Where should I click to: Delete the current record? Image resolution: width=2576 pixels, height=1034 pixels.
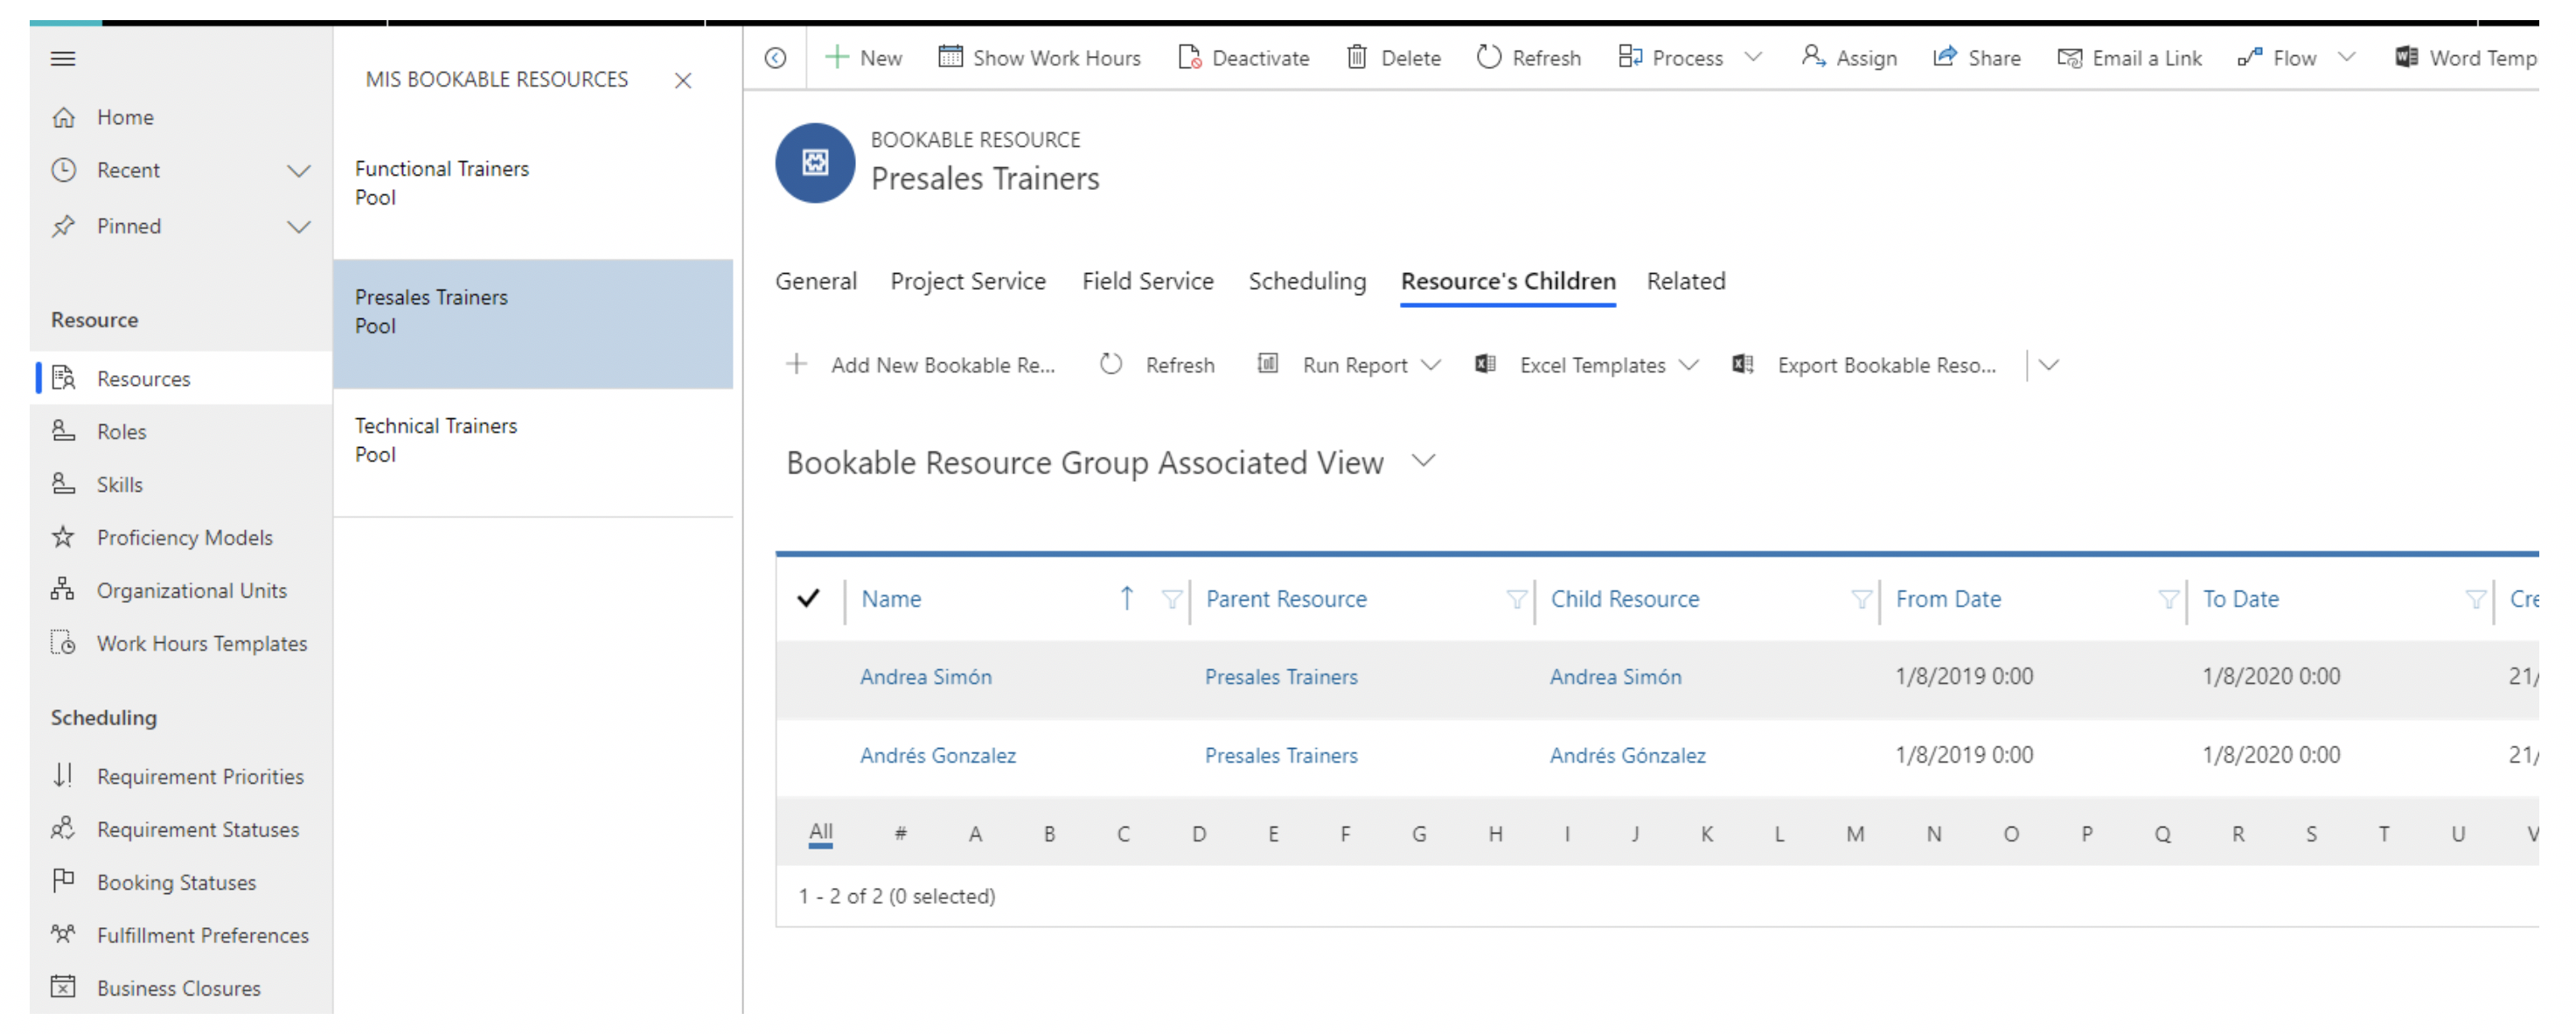point(1393,59)
